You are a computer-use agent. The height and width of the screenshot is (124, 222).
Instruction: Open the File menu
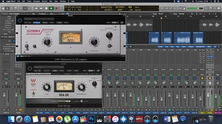tap(18, 1)
